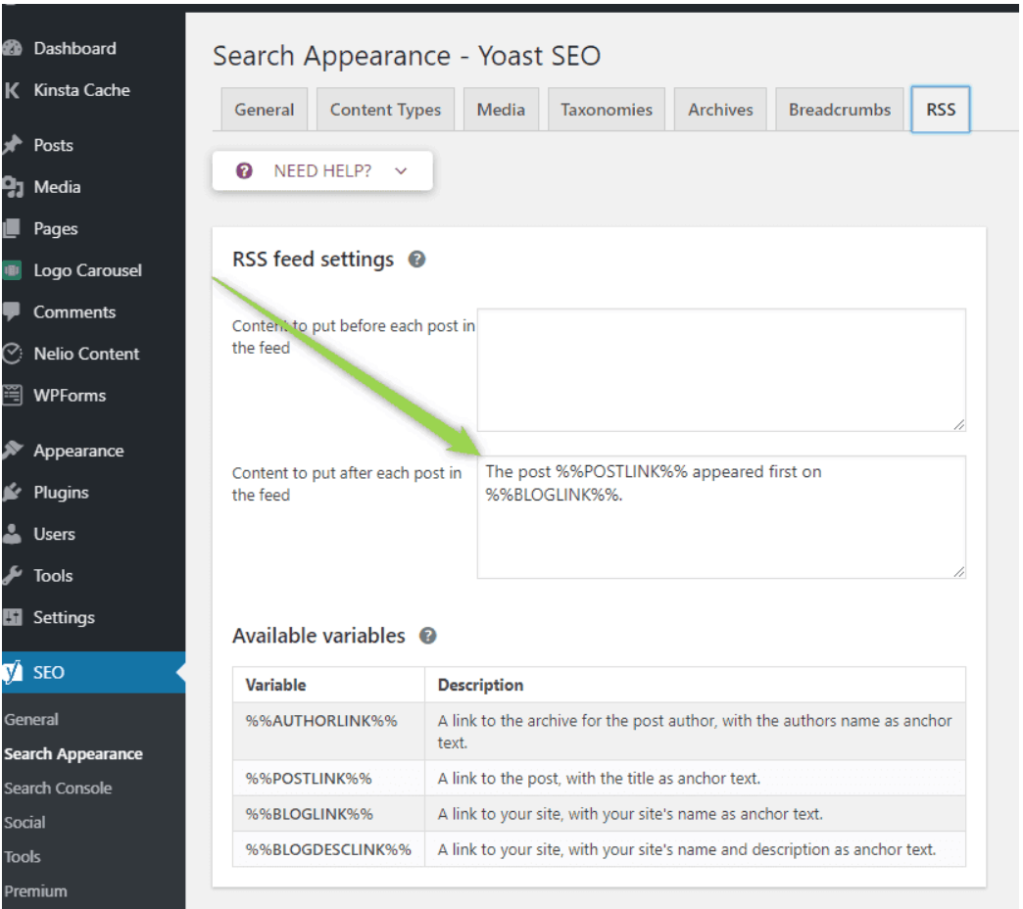Switch to the Taxonomies tab
1023x909 pixels.
coord(606,110)
